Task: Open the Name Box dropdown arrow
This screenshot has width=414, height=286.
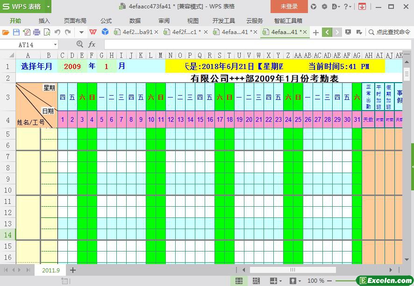Action: point(55,45)
